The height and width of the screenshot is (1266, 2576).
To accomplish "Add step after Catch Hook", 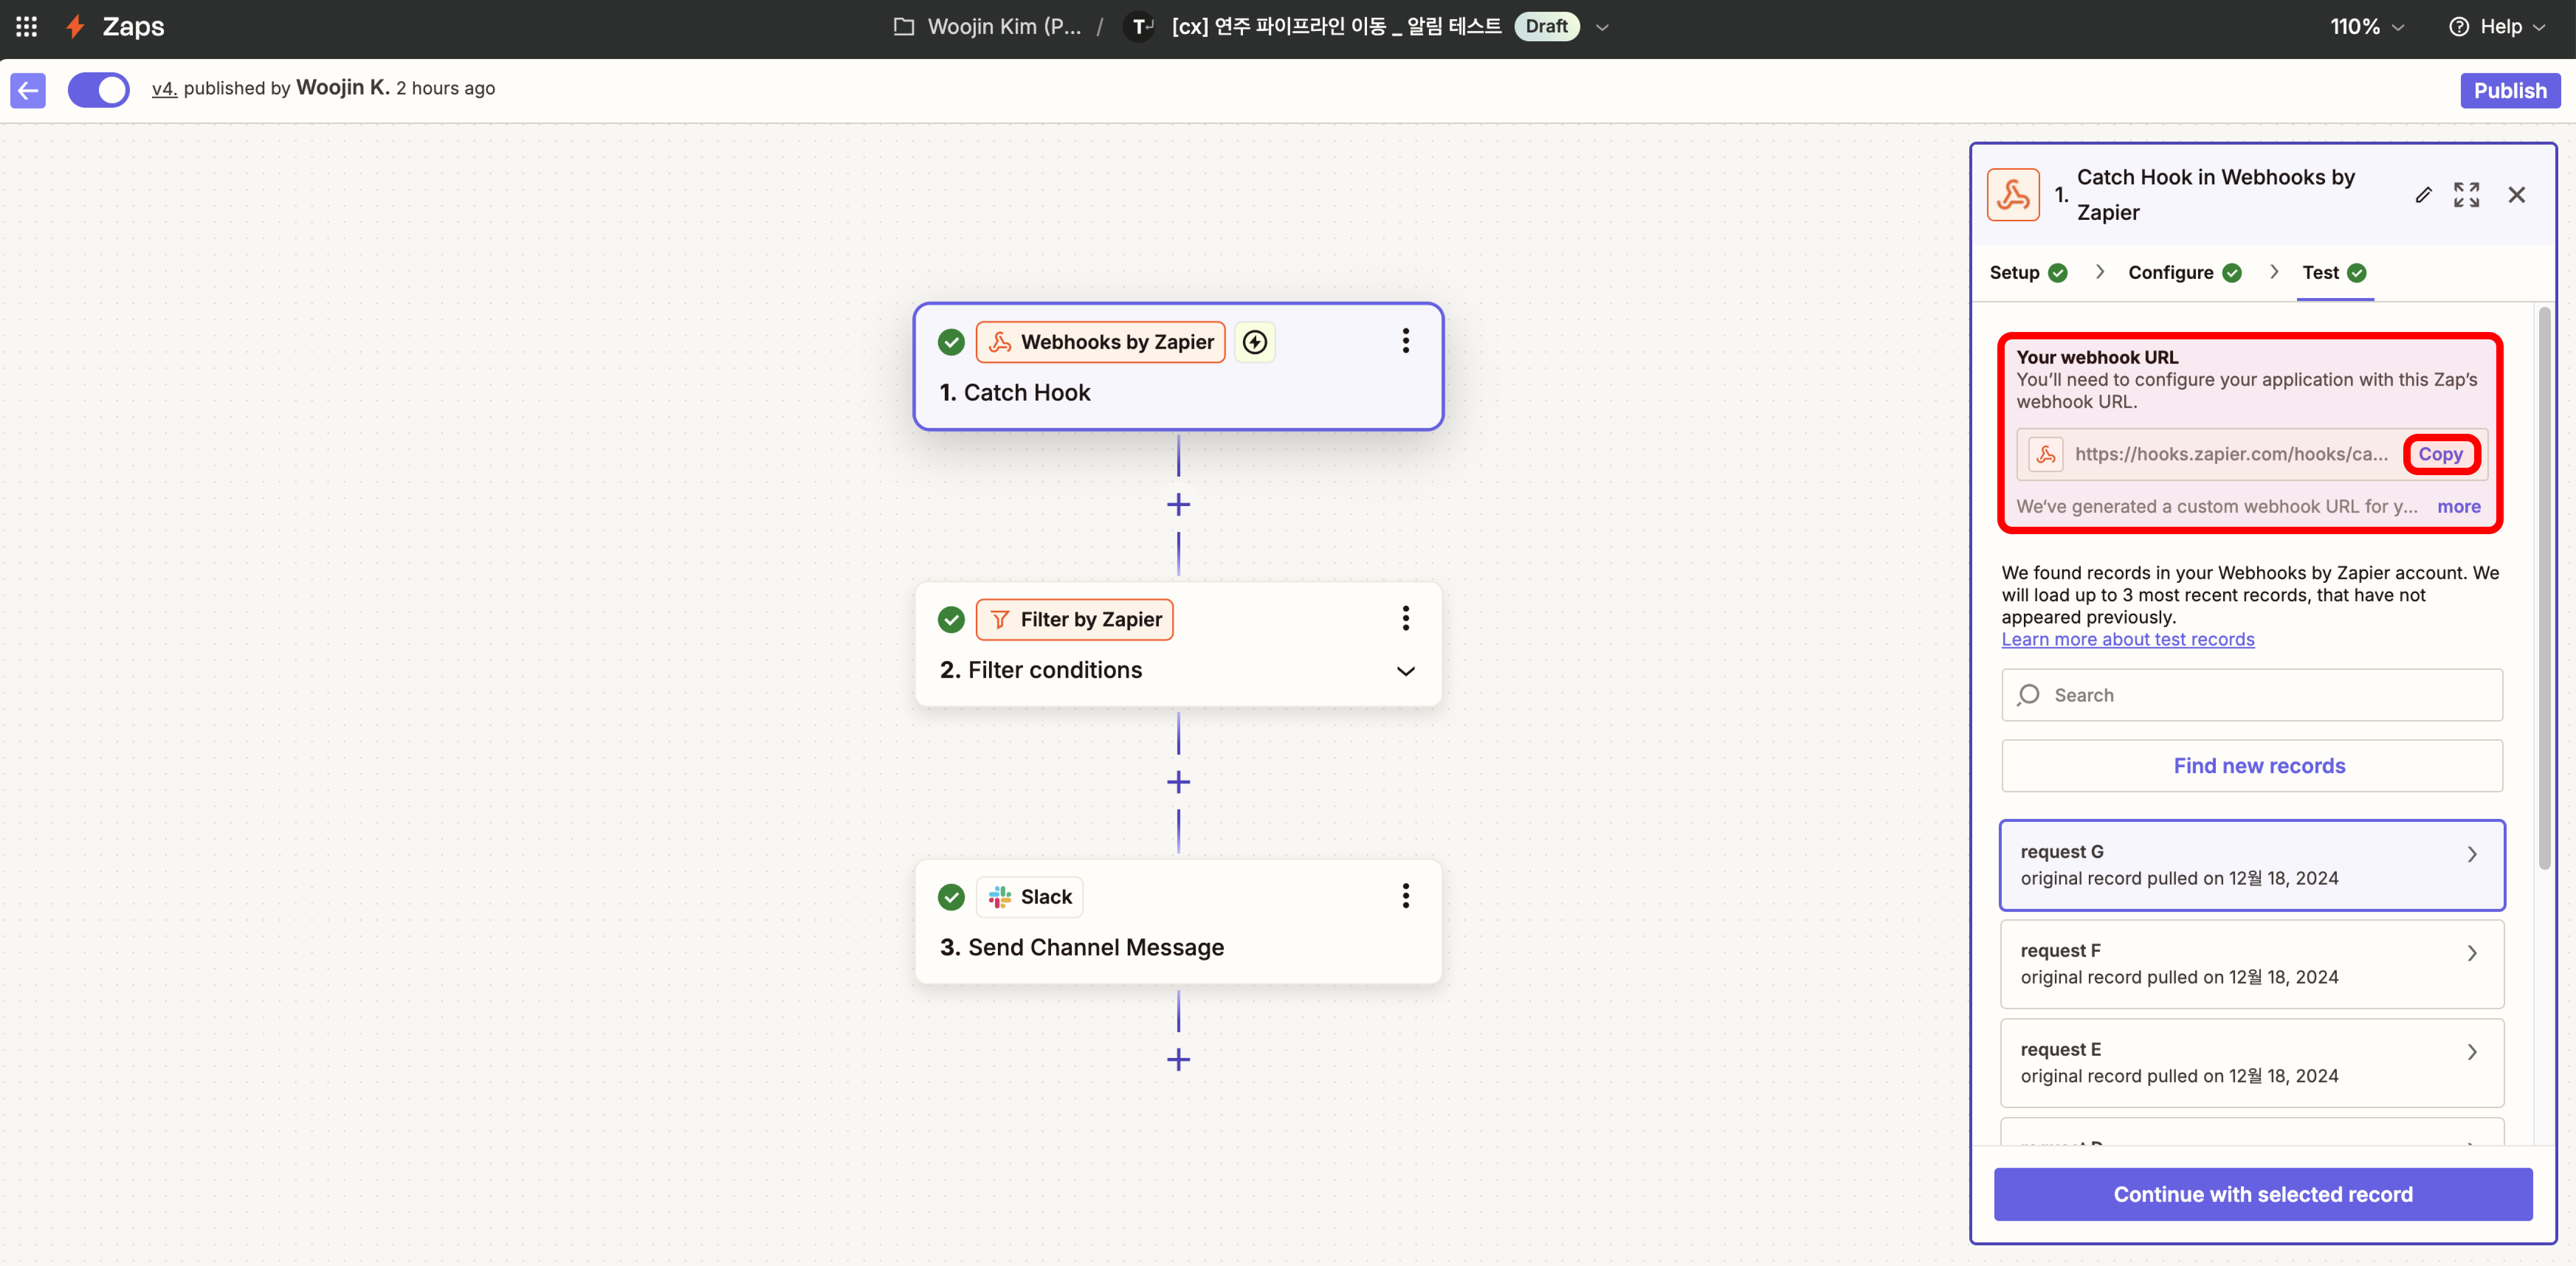I will click(1178, 504).
